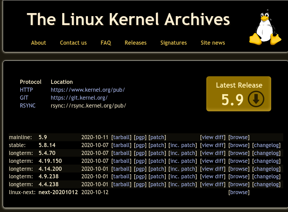The height and width of the screenshot is (212, 288).
Task: Open the Contact us page
Action: click(x=73, y=43)
